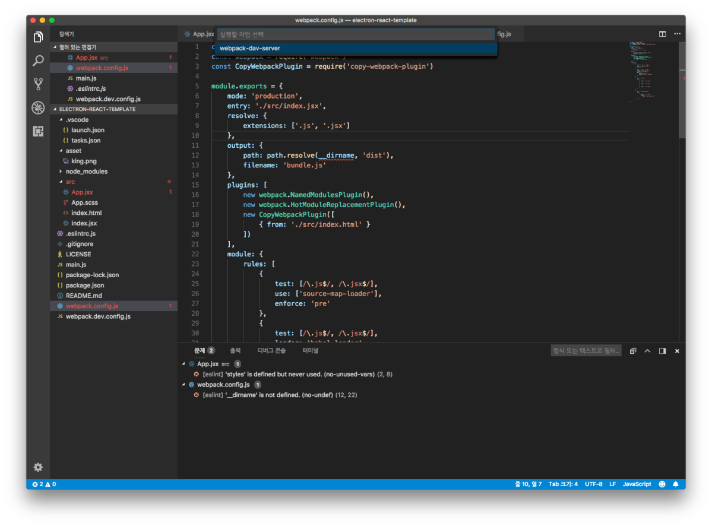Image resolution: width=712 pixels, height=527 pixels.
Task: Click the underlined __dirname in line 12
Action: (336, 155)
